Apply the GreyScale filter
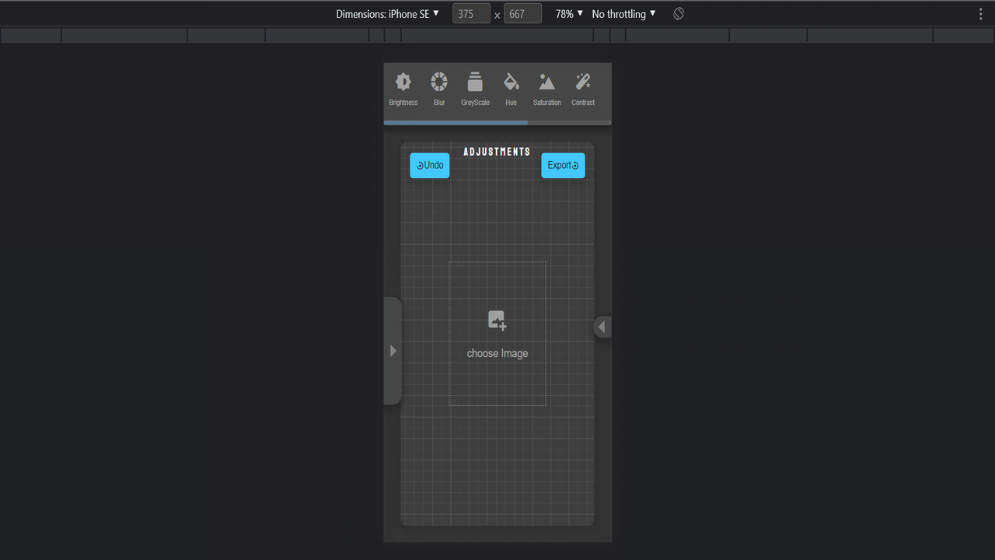 tap(475, 87)
